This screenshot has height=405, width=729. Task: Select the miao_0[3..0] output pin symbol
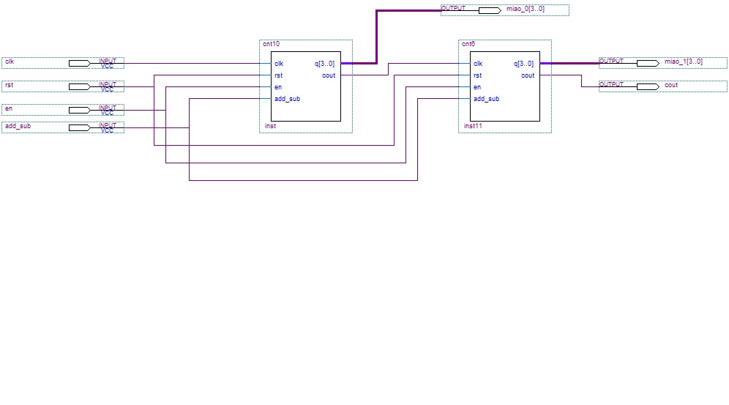505,10
